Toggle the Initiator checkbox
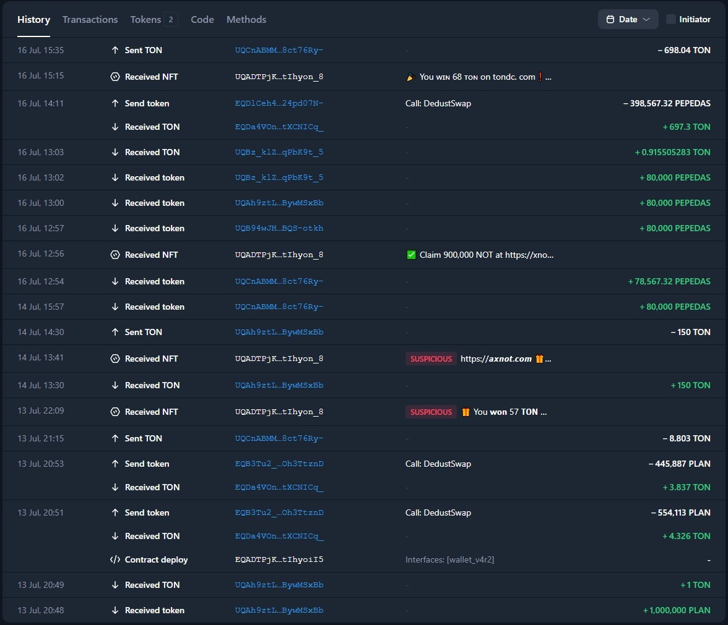The image size is (728, 625). (671, 20)
